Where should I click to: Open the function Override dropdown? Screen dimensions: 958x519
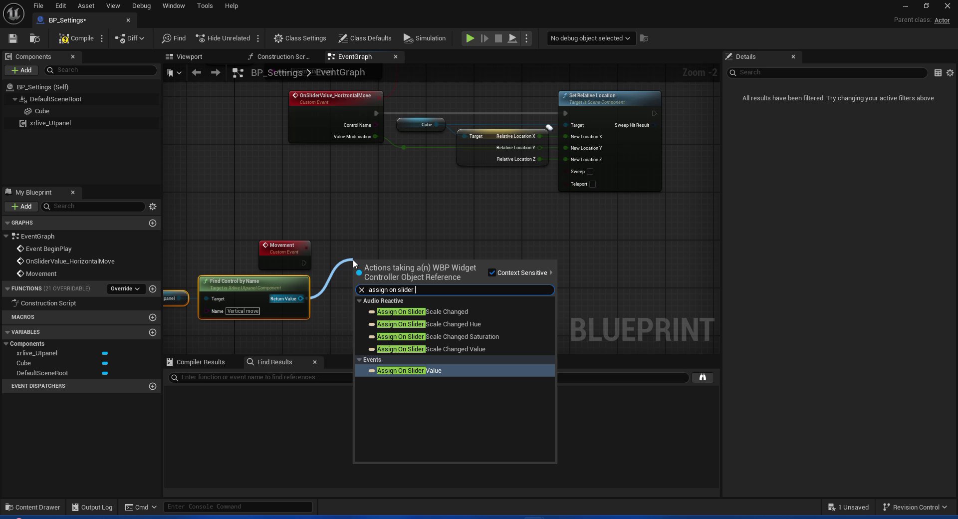125,289
